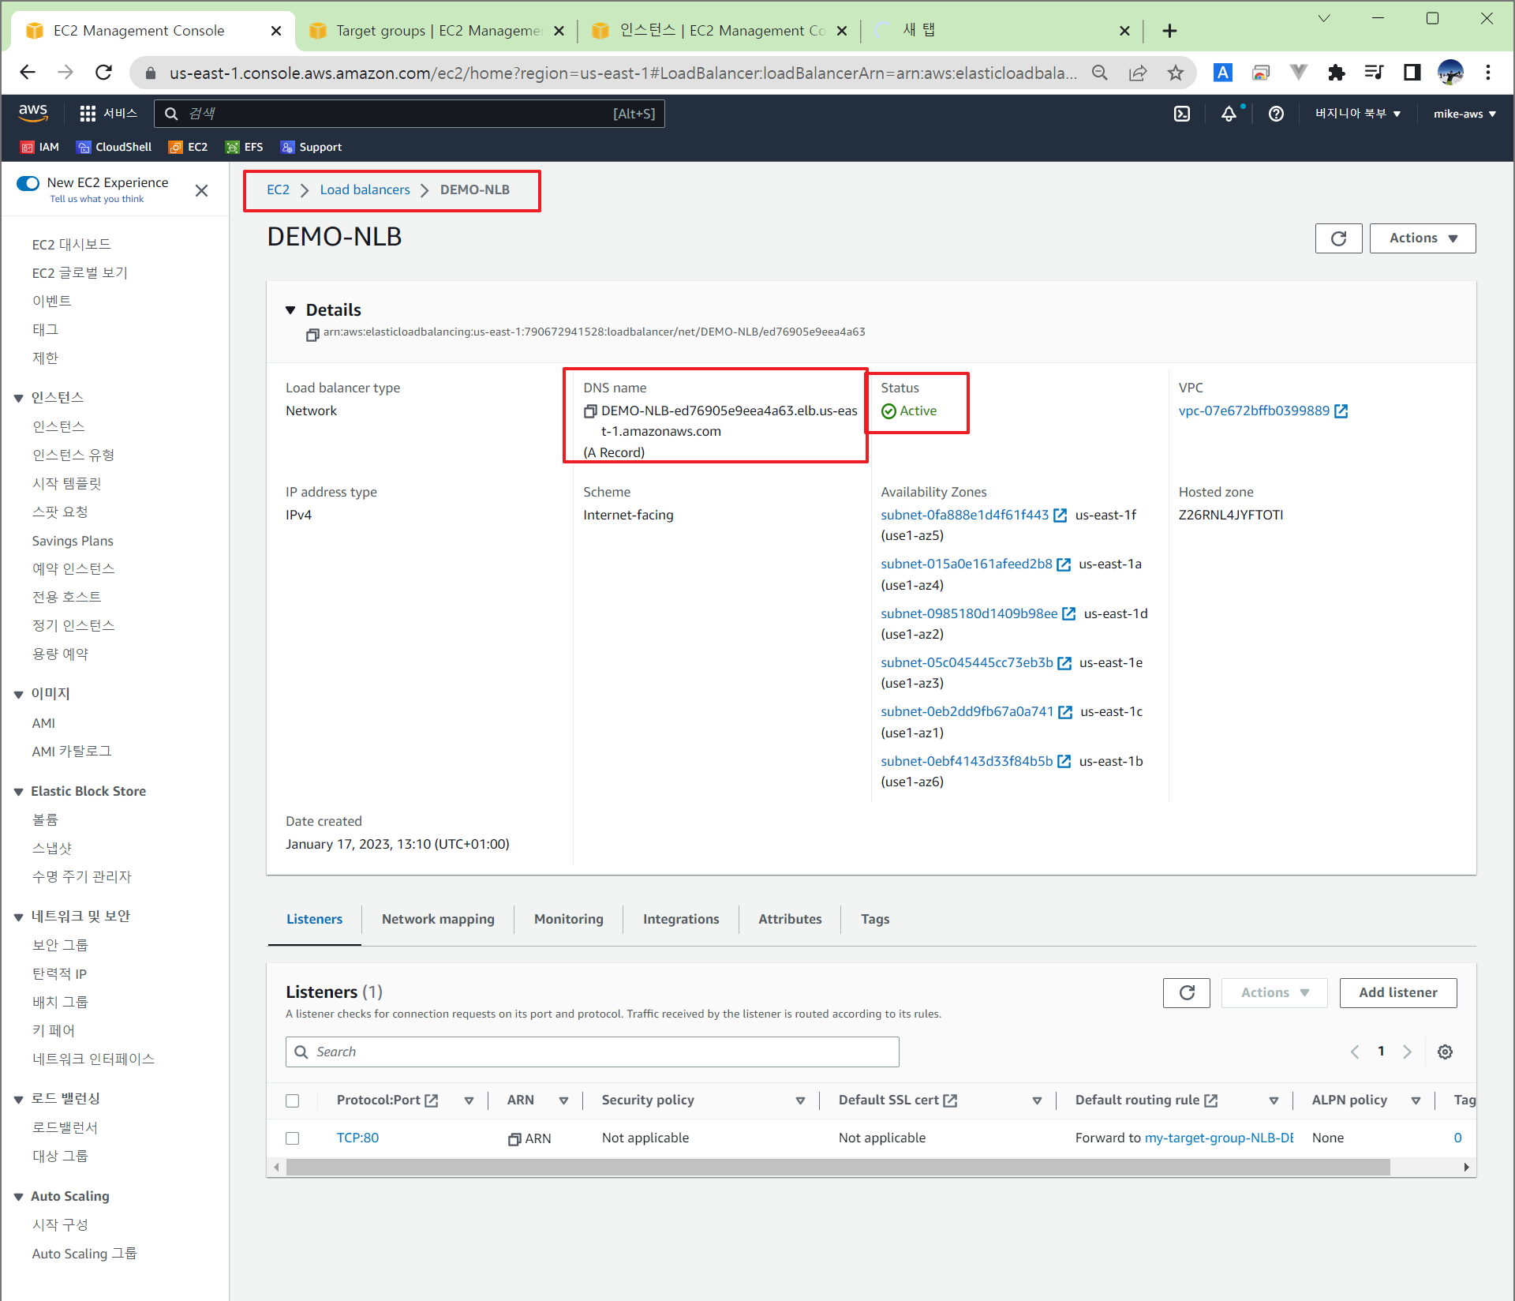Select the TCP:80 listener checkbox

point(293,1138)
